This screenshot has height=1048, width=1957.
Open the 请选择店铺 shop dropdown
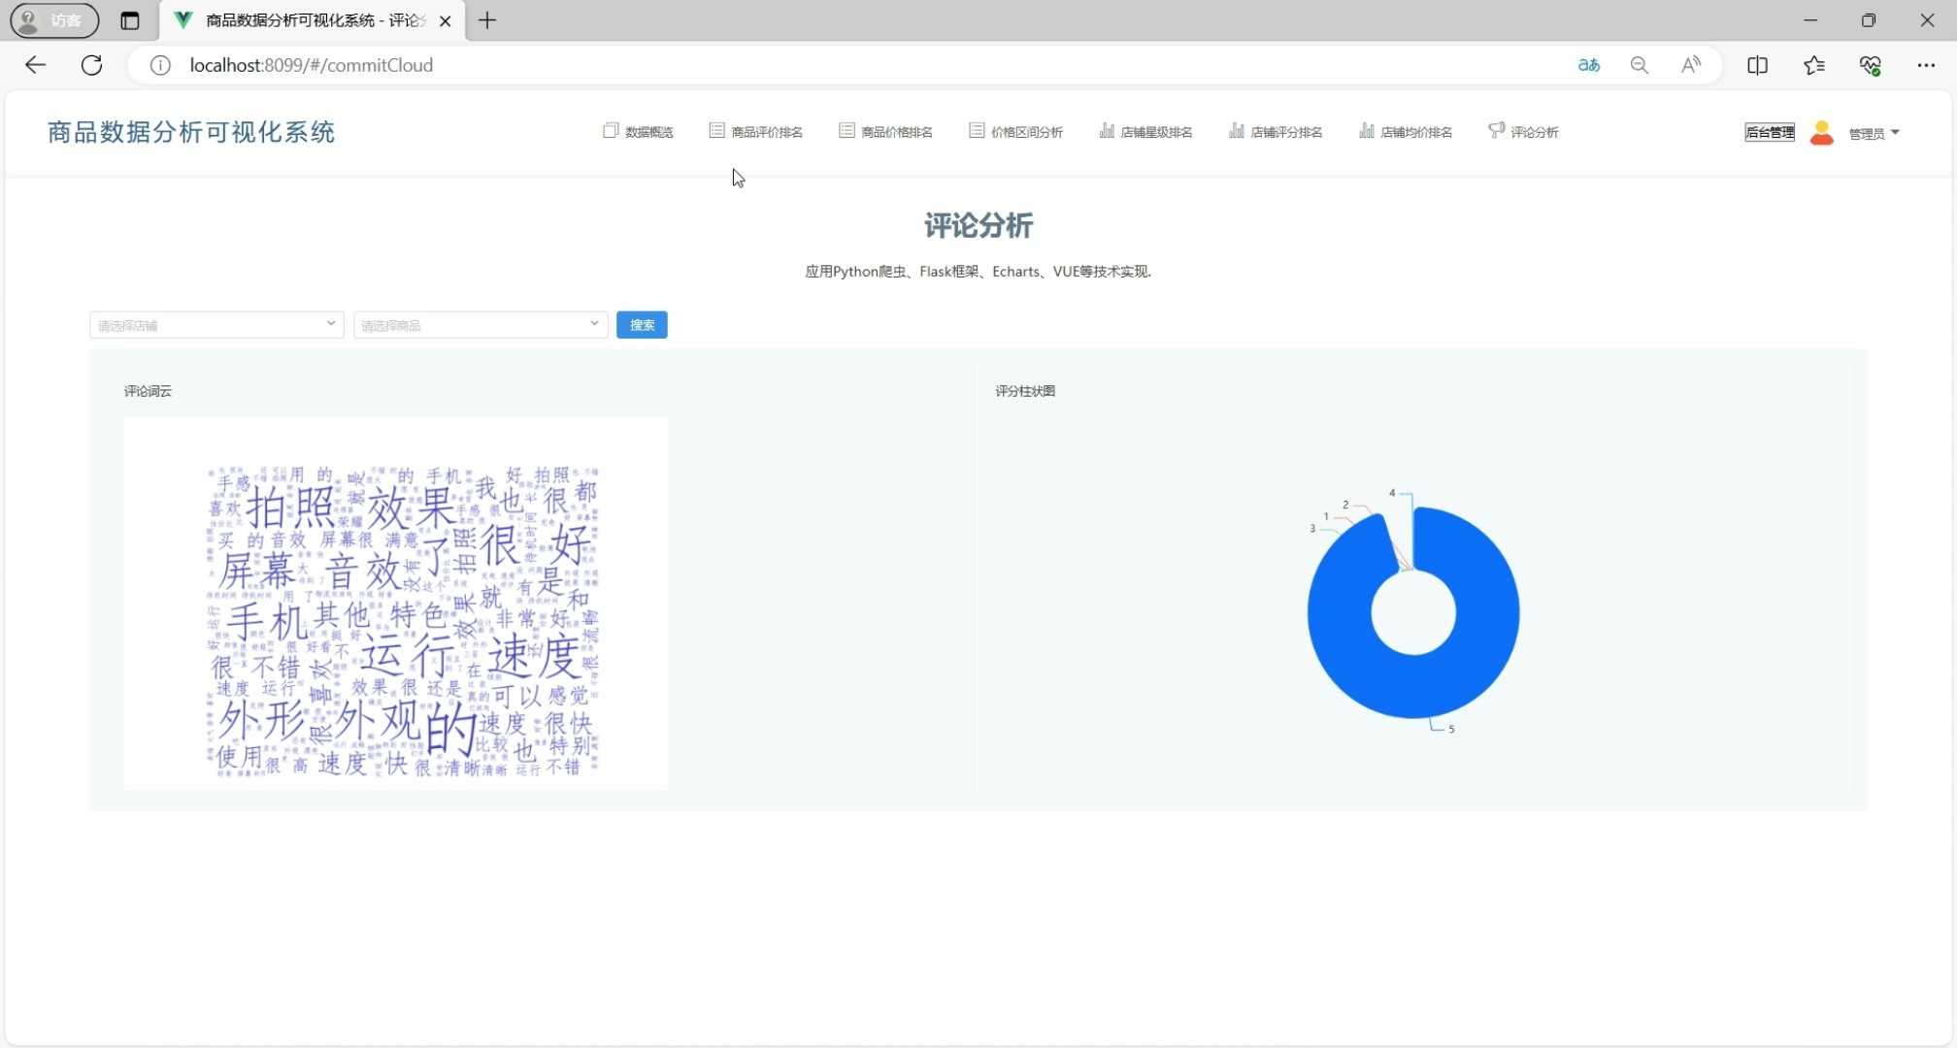215,324
